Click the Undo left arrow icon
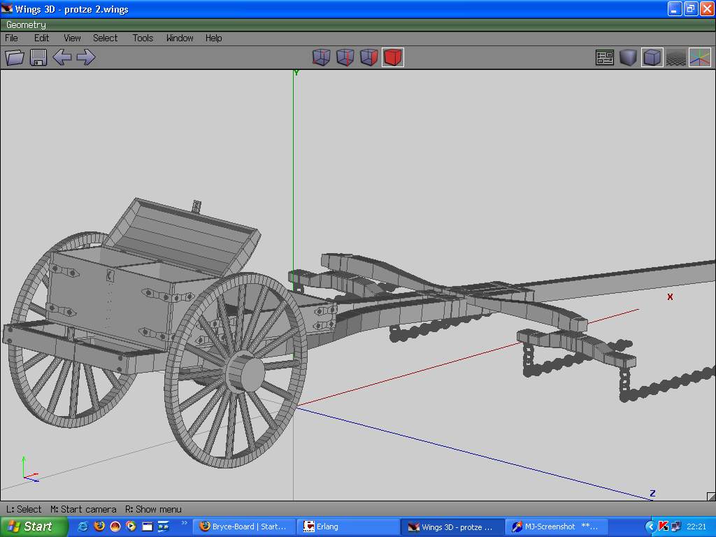The width and height of the screenshot is (716, 537). 62,57
